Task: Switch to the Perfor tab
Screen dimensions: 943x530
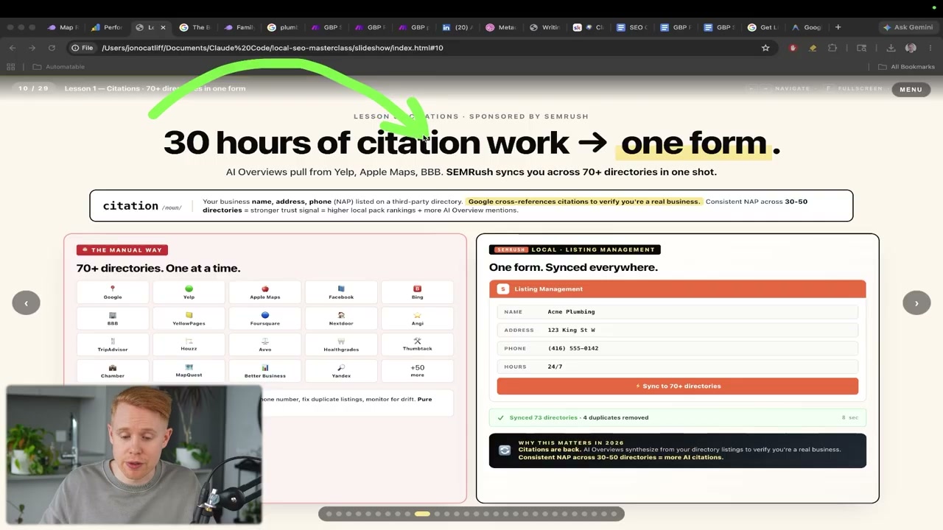Action: click(x=107, y=27)
